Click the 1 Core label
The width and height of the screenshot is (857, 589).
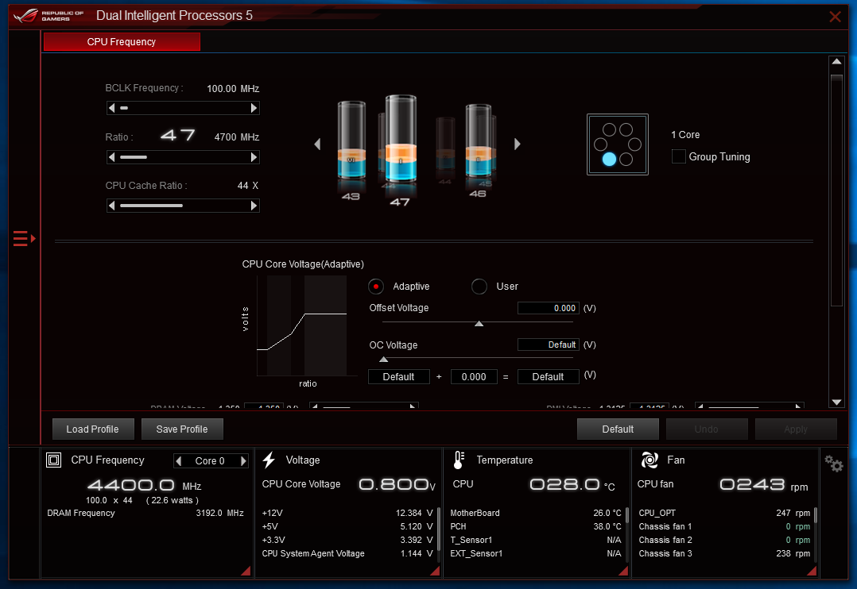click(685, 135)
